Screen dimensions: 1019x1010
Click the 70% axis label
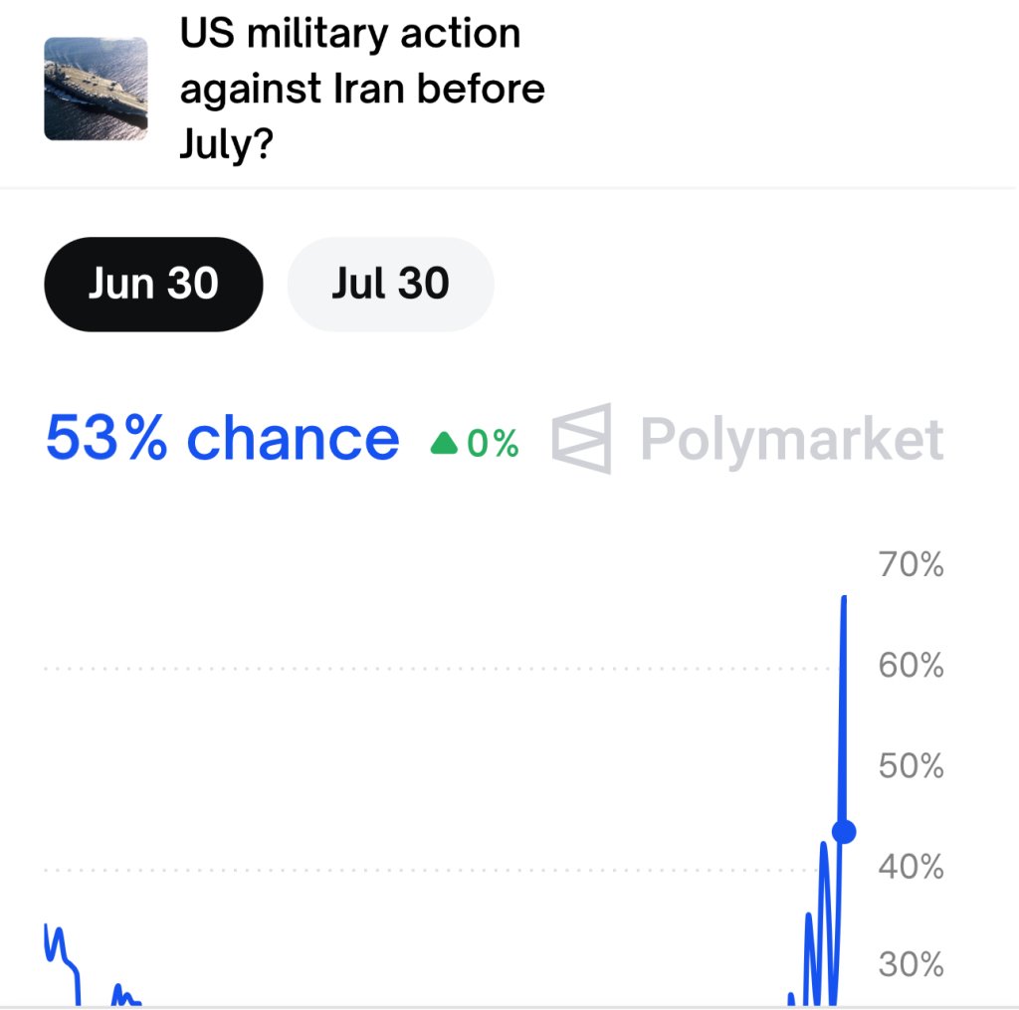click(x=911, y=564)
